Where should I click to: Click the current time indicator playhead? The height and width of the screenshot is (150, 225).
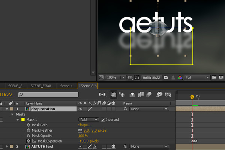click(x=192, y=97)
